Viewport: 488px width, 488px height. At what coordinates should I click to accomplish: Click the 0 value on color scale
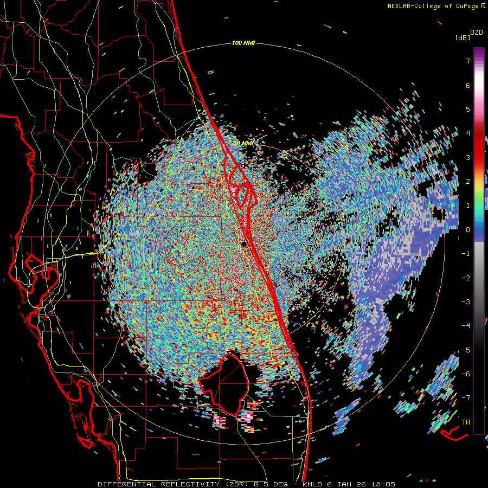pyautogui.click(x=468, y=230)
